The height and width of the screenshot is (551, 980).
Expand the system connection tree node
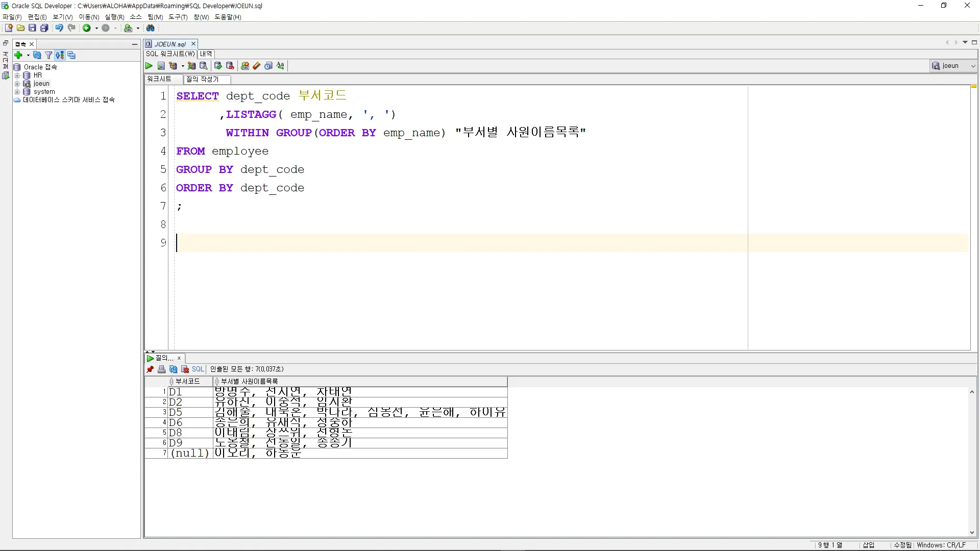pyautogui.click(x=17, y=92)
